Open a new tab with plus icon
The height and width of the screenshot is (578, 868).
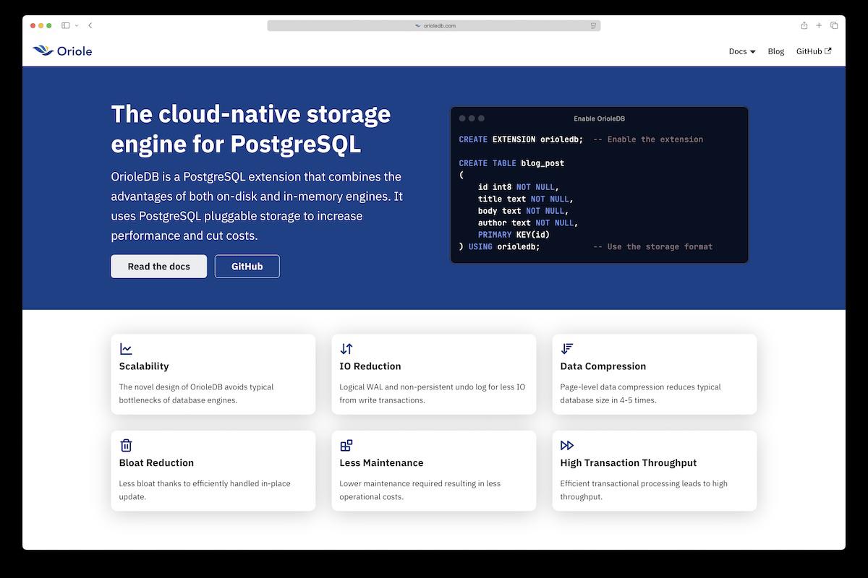(x=819, y=25)
